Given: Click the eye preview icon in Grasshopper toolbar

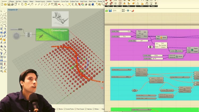Looking at the screenshot, I should [x=128, y=11].
